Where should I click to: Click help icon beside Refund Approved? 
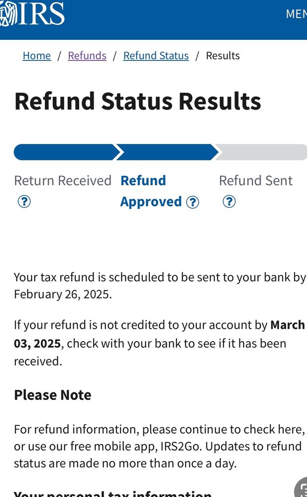point(193,202)
